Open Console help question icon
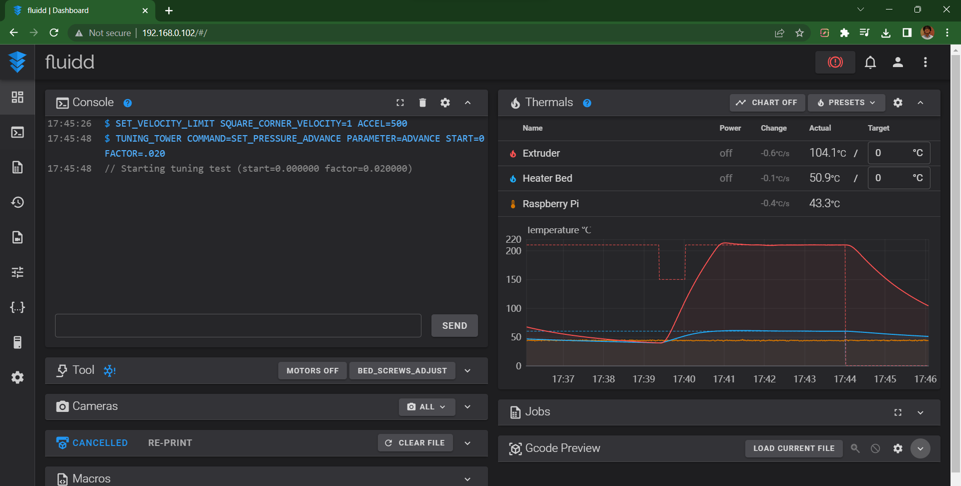 (128, 103)
